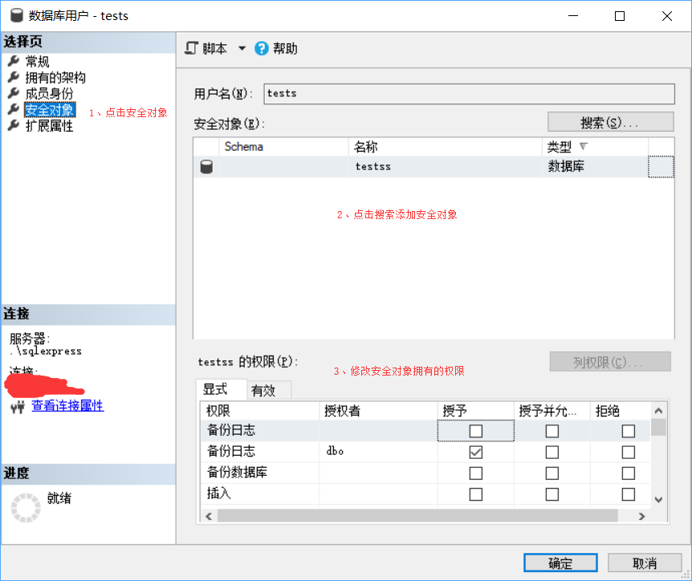Viewport: 692px width, 581px height.
Task: Click the wrench icon beside 扩展属性
Action: tap(14, 126)
